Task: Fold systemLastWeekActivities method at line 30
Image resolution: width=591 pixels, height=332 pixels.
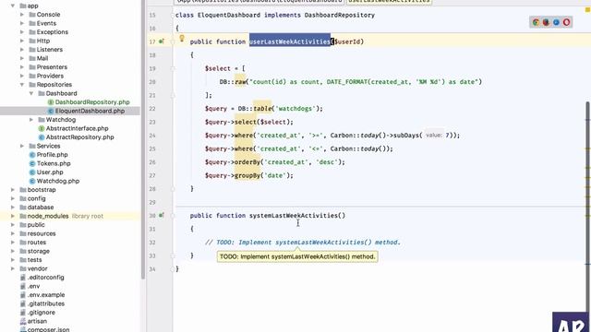Action: tap(173, 215)
